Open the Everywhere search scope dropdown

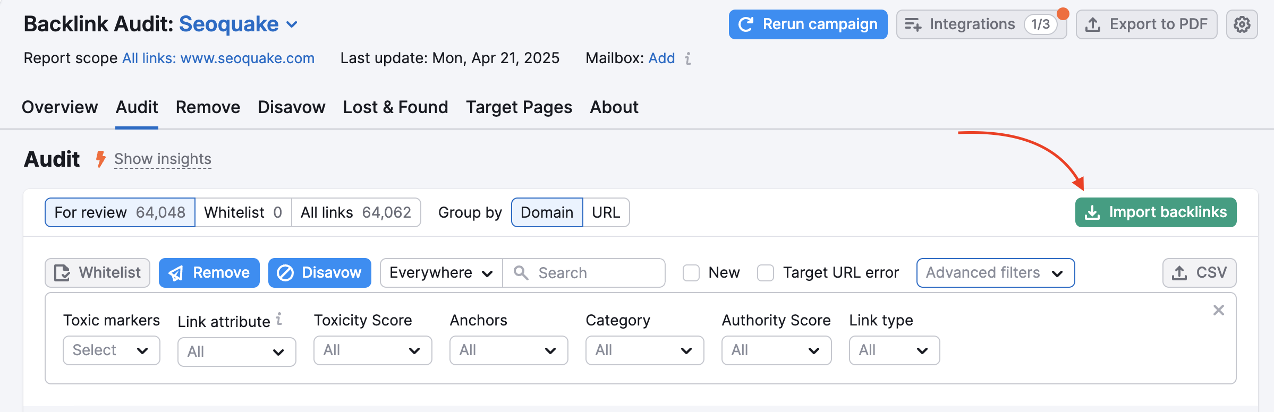tap(441, 273)
